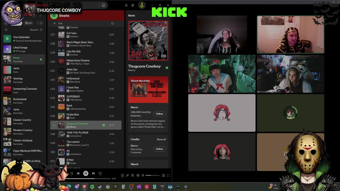Viewport: 340px width, 191px height.
Task: Select the track '6 Man' by Drake
Action: 86,161
